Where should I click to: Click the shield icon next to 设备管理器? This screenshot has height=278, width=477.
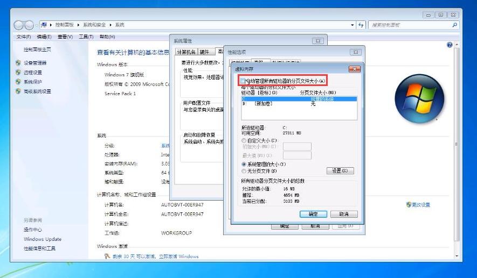point(18,63)
